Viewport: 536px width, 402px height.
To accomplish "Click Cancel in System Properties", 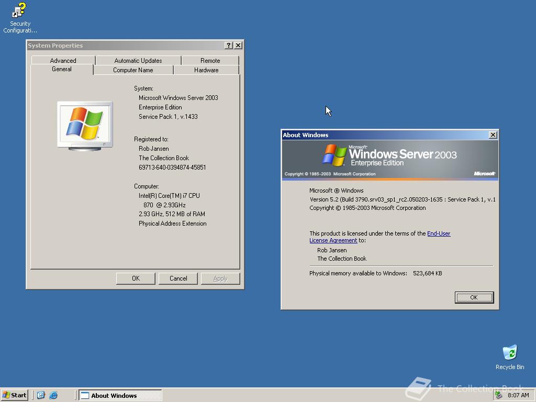I will click(x=178, y=278).
